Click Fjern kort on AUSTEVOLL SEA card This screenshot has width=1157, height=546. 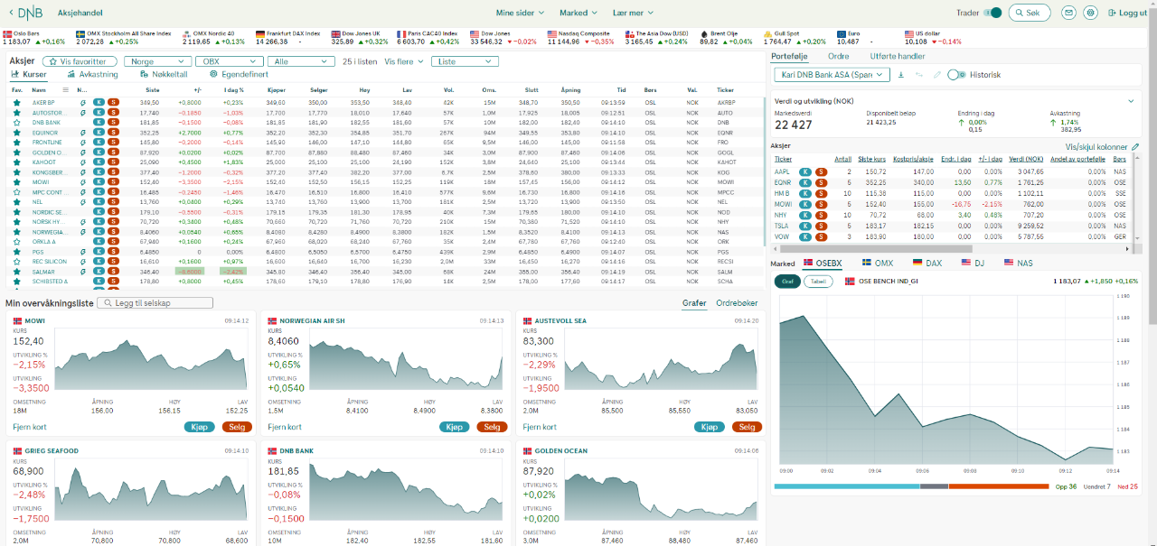(x=541, y=427)
